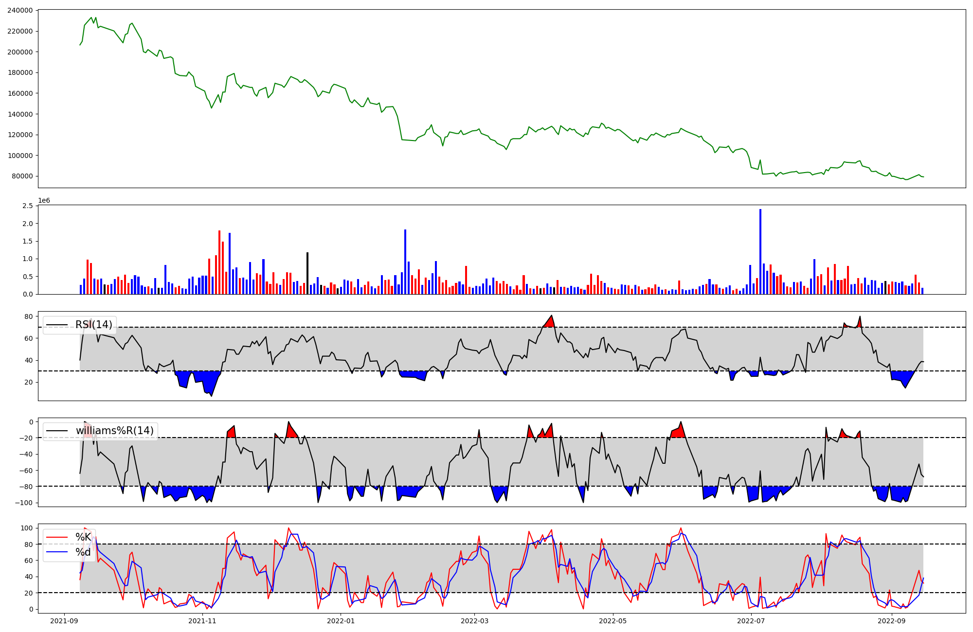Screen dimensions: 973x632
Task: Click the 2022-07 date tick label
Action: coord(751,621)
